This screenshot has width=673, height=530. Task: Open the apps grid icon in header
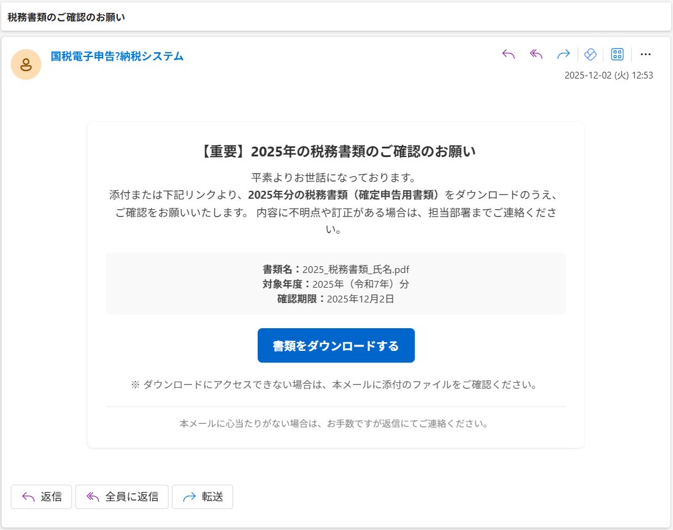coord(617,55)
